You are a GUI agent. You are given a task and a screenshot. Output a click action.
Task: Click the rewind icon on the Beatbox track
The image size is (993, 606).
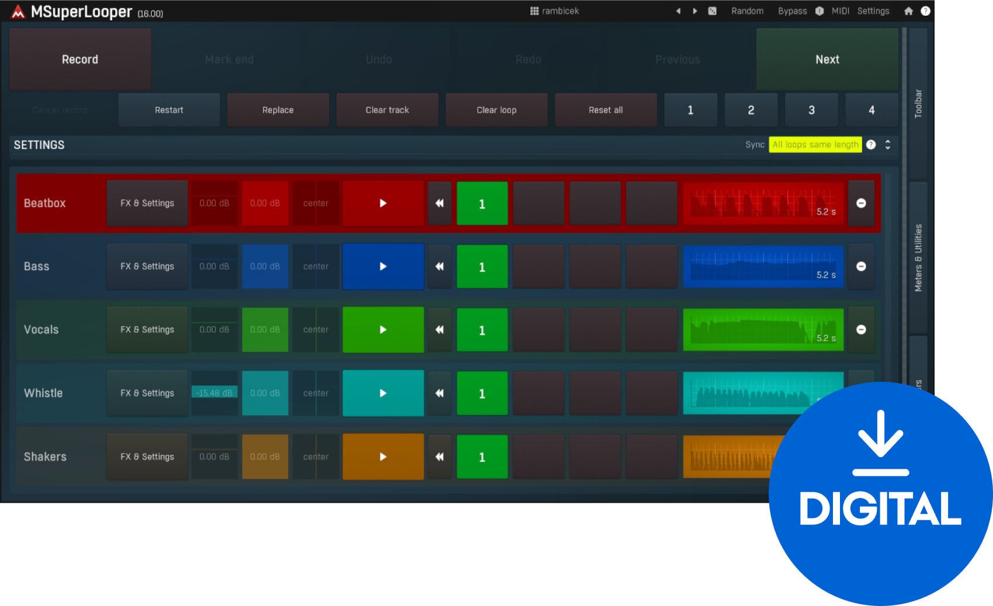coord(439,203)
